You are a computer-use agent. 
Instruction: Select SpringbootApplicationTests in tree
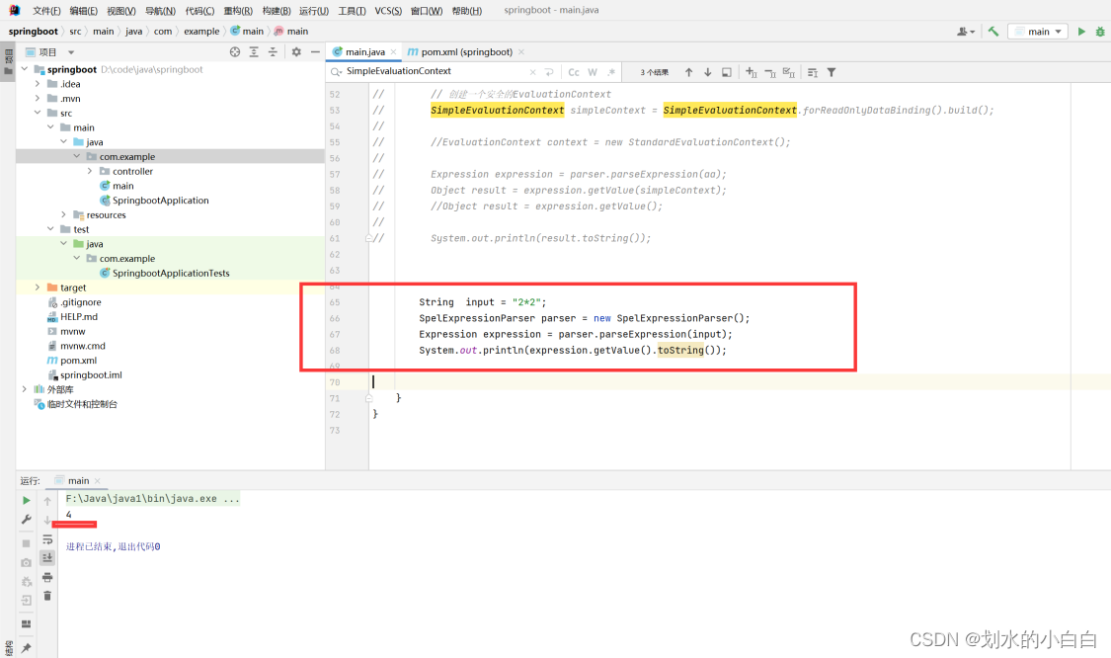pyautogui.click(x=171, y=273)
